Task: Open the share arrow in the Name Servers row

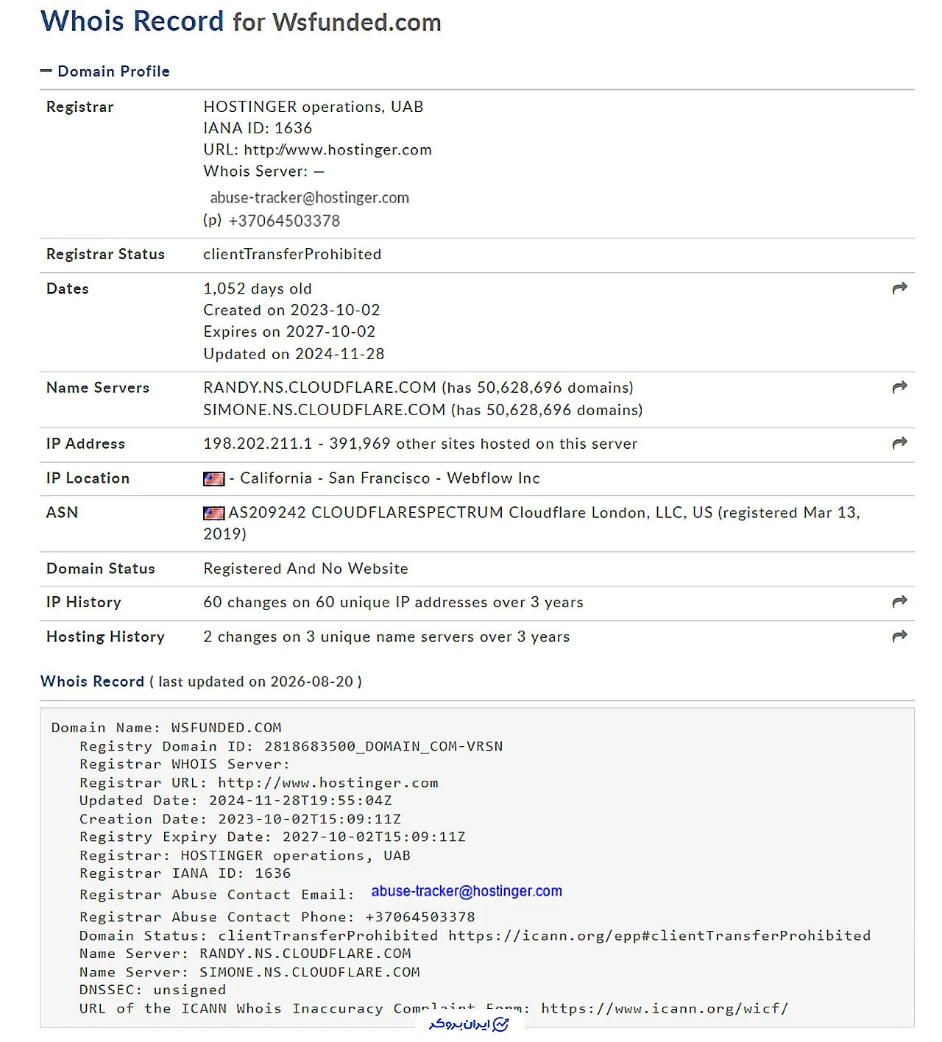Action: click(899, 387)
